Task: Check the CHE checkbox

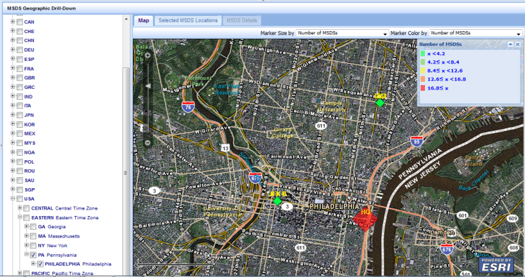Action: [x=19, y=31]
